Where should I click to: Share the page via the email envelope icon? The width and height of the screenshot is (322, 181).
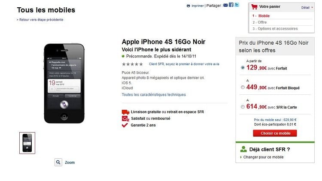click(x=225, y=5)
